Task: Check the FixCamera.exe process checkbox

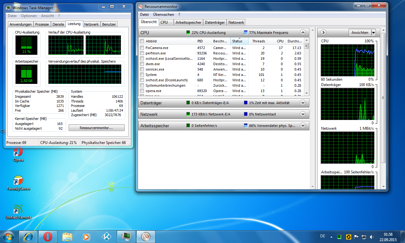Action: pyautogui.click(x=142, y=48)
